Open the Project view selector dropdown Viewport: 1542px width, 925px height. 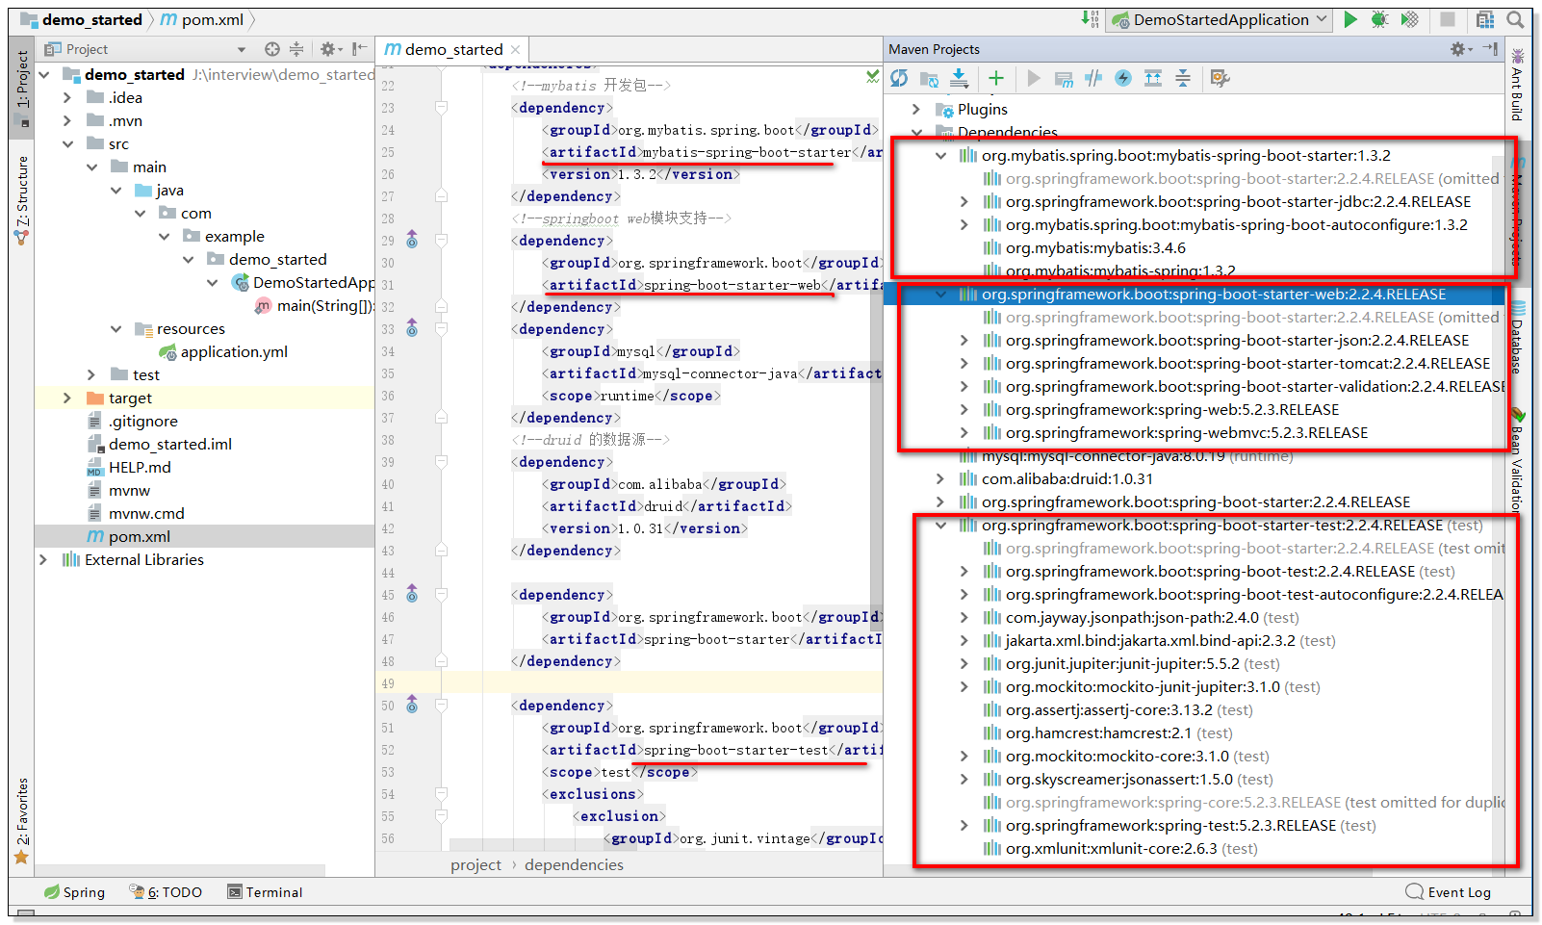coord(242,49)
